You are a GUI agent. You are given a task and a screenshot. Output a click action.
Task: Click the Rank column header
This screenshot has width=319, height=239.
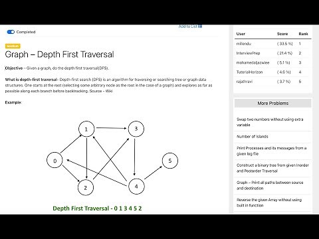pyautogui.click(x=303, y=34)
